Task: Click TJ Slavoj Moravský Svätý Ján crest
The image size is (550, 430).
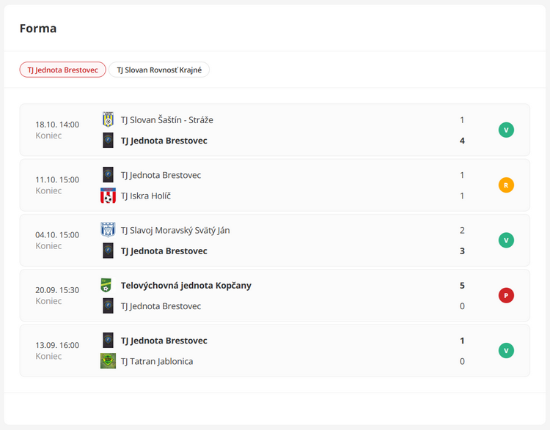Action: (x=108, y=230)
